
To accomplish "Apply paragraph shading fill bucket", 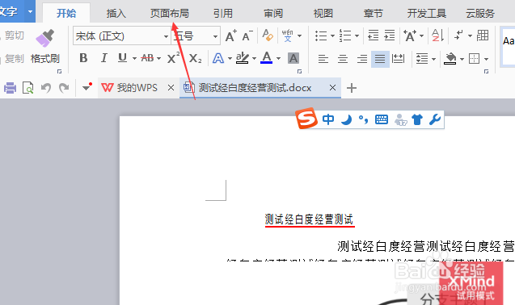I will 450,58.
